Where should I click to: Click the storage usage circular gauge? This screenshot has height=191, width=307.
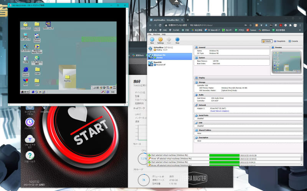click(x=144, y=180)
